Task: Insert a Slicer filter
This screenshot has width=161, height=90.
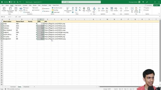Action: (112, 9)
